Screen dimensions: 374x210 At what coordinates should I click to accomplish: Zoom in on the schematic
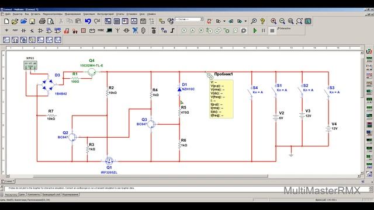coord(273,22)
